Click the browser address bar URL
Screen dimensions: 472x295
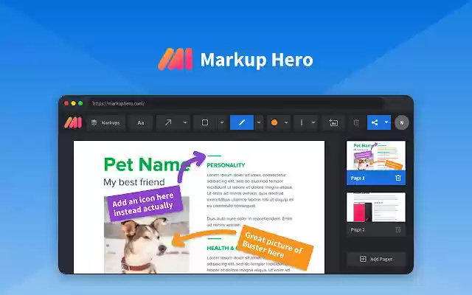tap(118, 103)
